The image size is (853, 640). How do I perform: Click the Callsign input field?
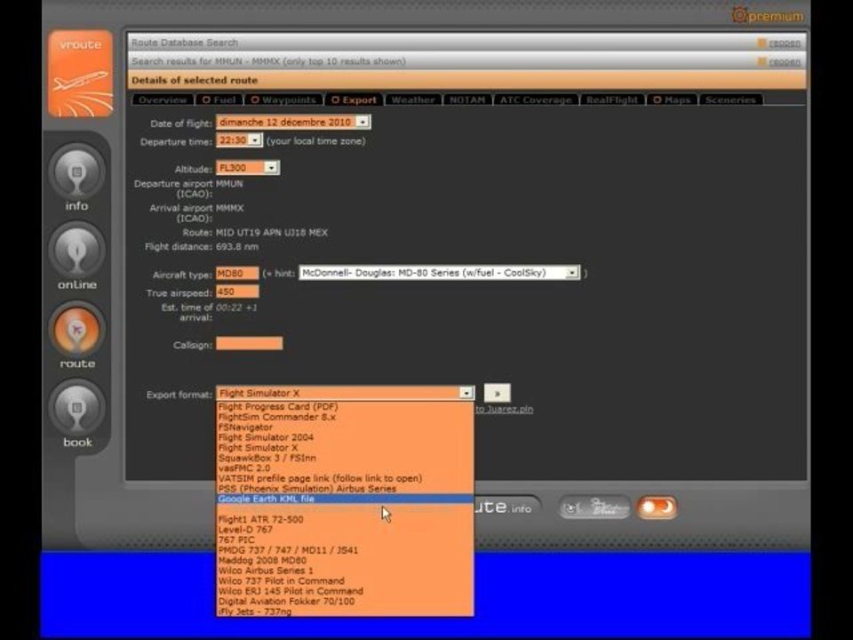coord(249,343)
